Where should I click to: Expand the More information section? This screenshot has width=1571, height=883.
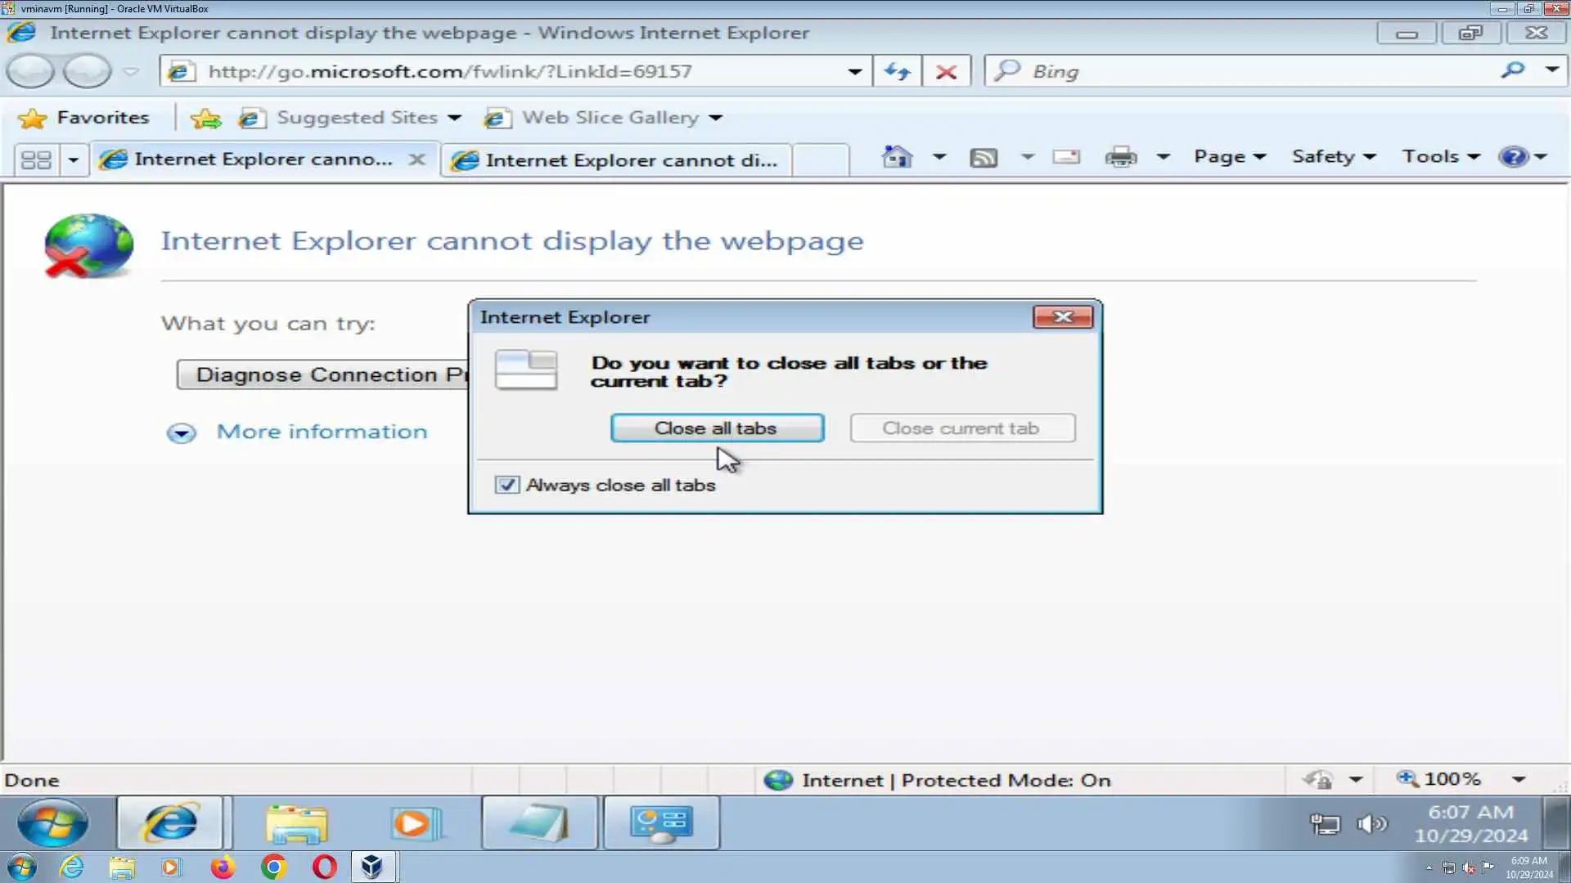coord(182,433)
